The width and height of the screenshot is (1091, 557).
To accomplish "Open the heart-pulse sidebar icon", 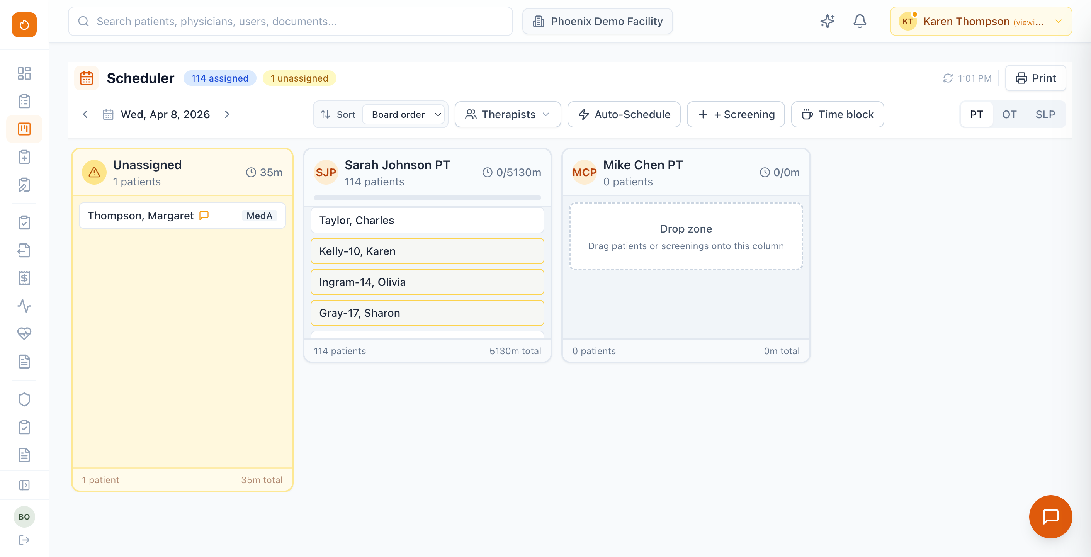I will pos(24,334).
